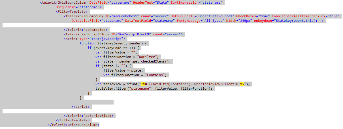Click the UniqueName="statename" attribute
The width and height of the screenshot is (343, 129).
(x=78, y=7)
